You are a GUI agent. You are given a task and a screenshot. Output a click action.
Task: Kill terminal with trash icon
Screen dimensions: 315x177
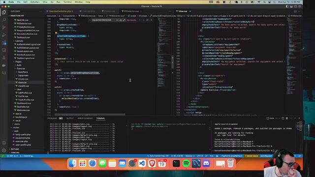coord(287,118)
